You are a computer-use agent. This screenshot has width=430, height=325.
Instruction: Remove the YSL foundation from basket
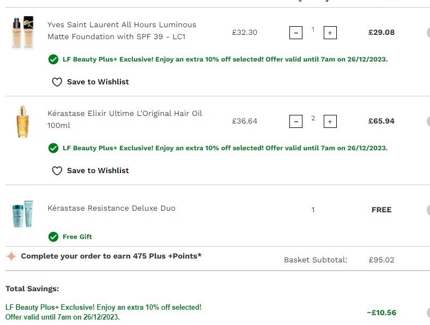[428, 33]
